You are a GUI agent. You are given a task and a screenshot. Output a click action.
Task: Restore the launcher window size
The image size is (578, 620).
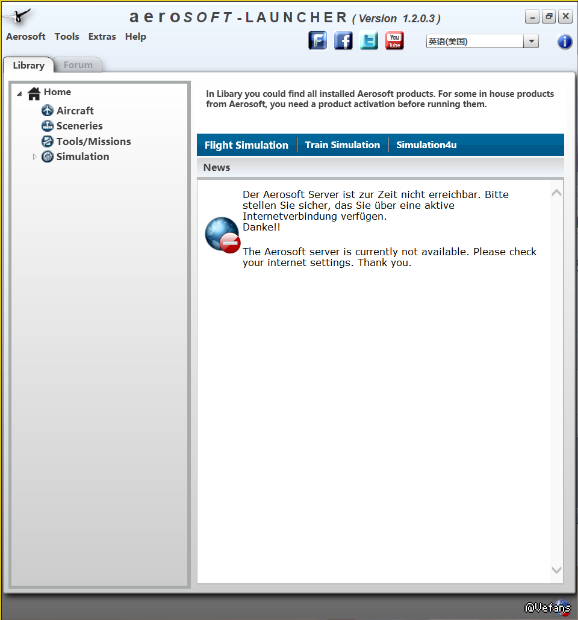[548, 17]
